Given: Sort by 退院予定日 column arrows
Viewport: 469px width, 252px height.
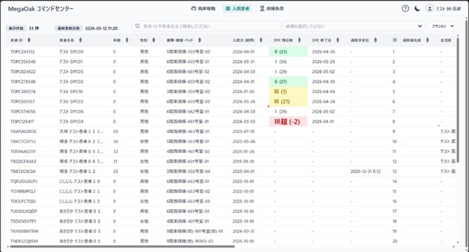Looking at the screenshot, I should [375, 40].
